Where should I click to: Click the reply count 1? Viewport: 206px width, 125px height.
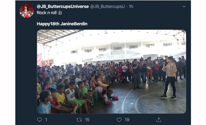[46, 120]
